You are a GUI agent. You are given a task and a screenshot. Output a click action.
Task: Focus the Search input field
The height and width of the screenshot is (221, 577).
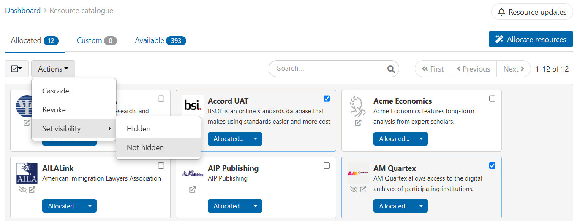click(x=334, y=69)
